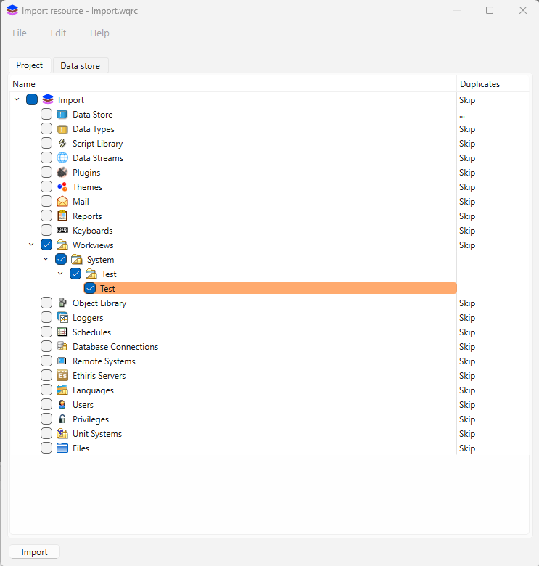This screenshot has width=539, height=566.
Task: Click the Themes colored dots icon
Action: tap(62, 186)
